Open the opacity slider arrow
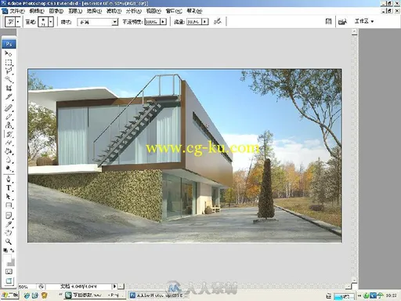The height and width of the screenshot is (301, 401). [x=163, y=22]
